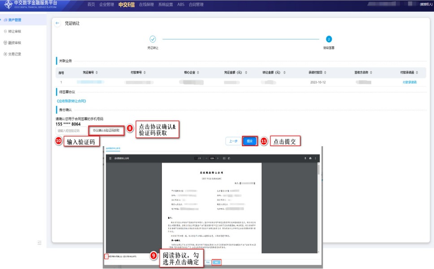Open 企业管理 in the top menu
Viewport: 434px width, 269px height.
tap(106, 4)
